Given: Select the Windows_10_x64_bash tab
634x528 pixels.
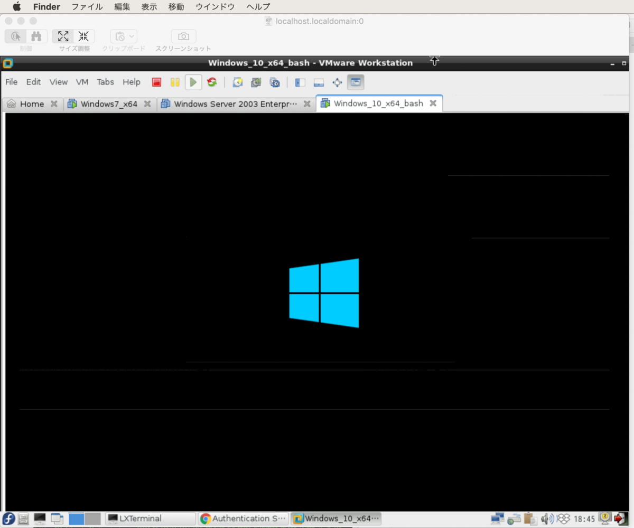Looking at the screenshot, I should 378,103.
